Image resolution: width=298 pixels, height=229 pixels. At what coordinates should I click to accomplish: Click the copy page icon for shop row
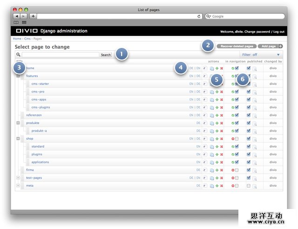pos(212,139)
